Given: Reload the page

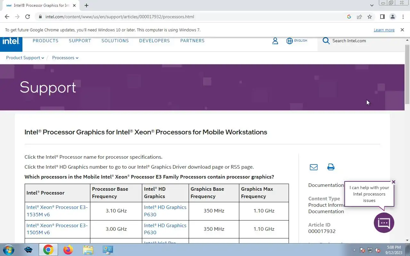Looking at the screenshot, I should click(28, 17).
